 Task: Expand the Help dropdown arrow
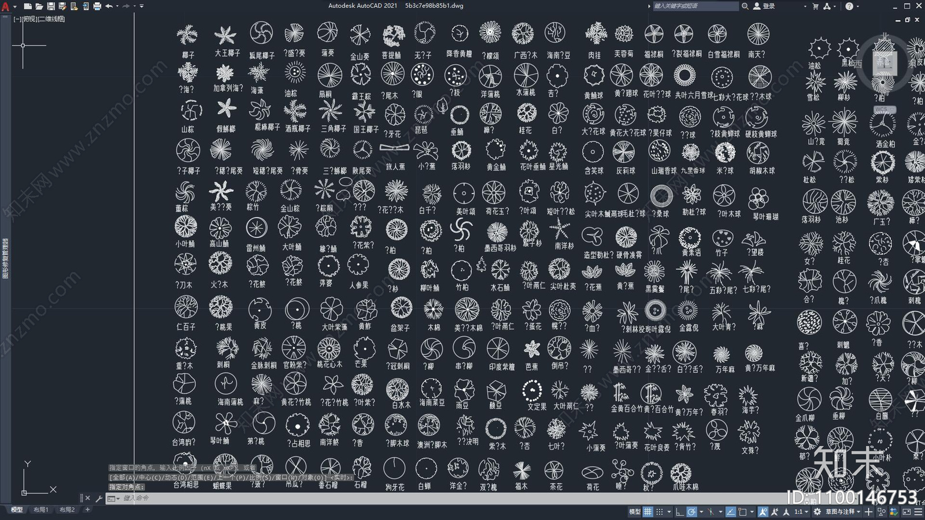pos(857,6)
